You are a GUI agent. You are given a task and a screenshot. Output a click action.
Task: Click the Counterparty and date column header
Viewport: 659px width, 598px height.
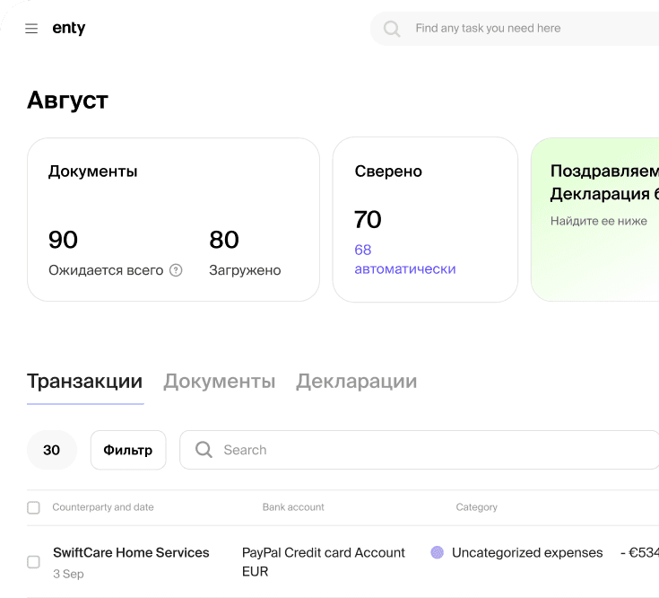tap(103, 507)
